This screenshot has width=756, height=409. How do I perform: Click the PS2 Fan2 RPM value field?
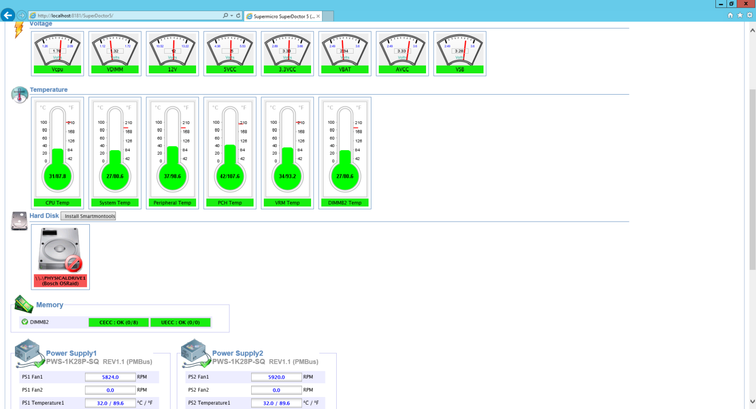[x=276, y=390]
